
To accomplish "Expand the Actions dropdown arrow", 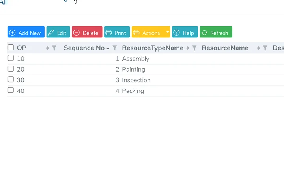I will click(168, 32).
